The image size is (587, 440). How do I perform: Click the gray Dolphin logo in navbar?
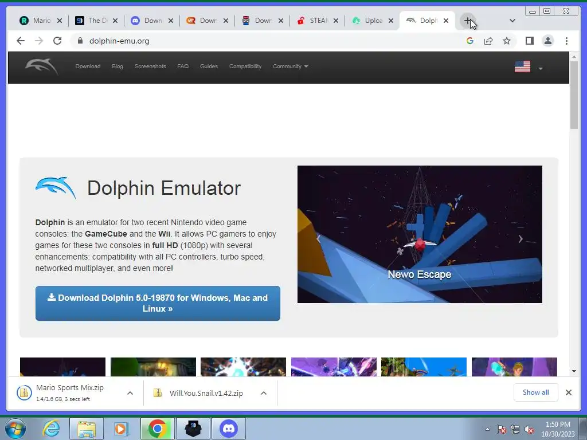click(x=41, y=67)
